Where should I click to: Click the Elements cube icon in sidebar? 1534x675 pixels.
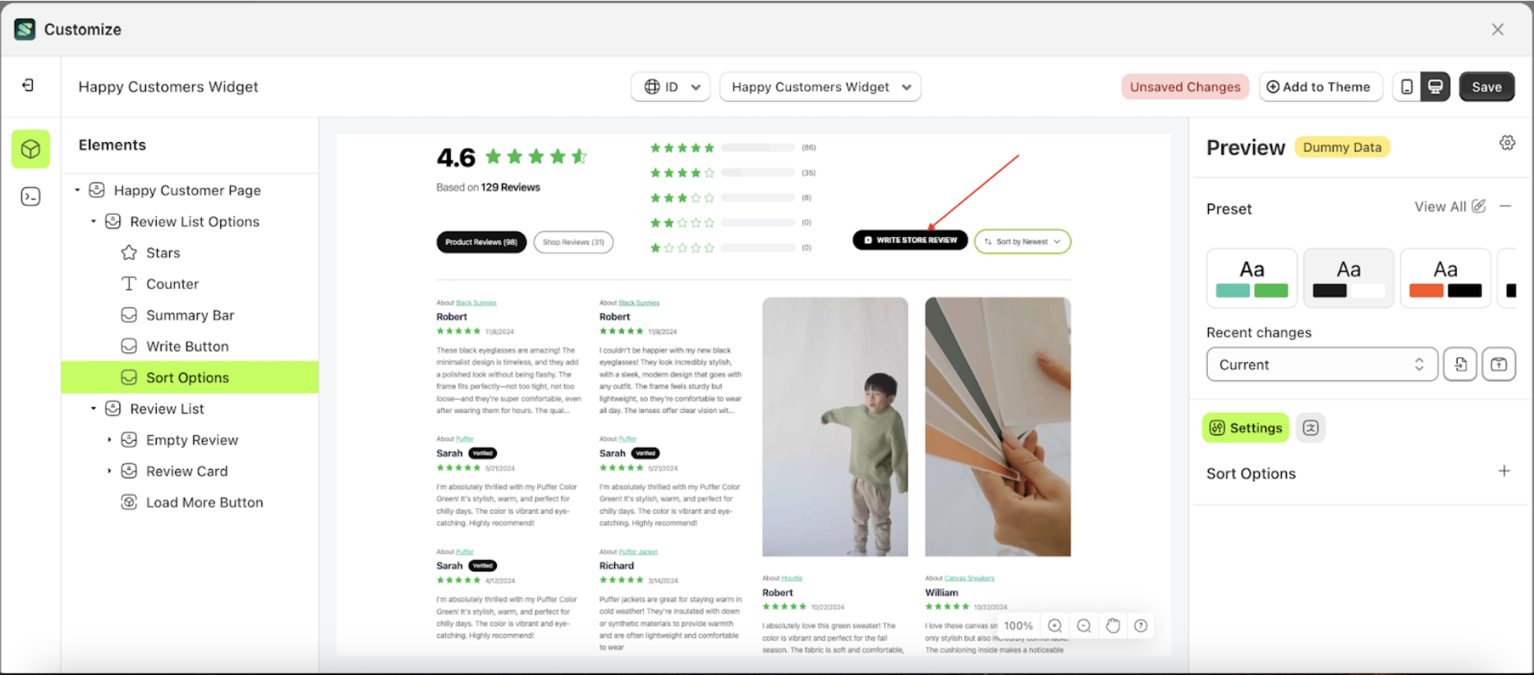point(30,149)
